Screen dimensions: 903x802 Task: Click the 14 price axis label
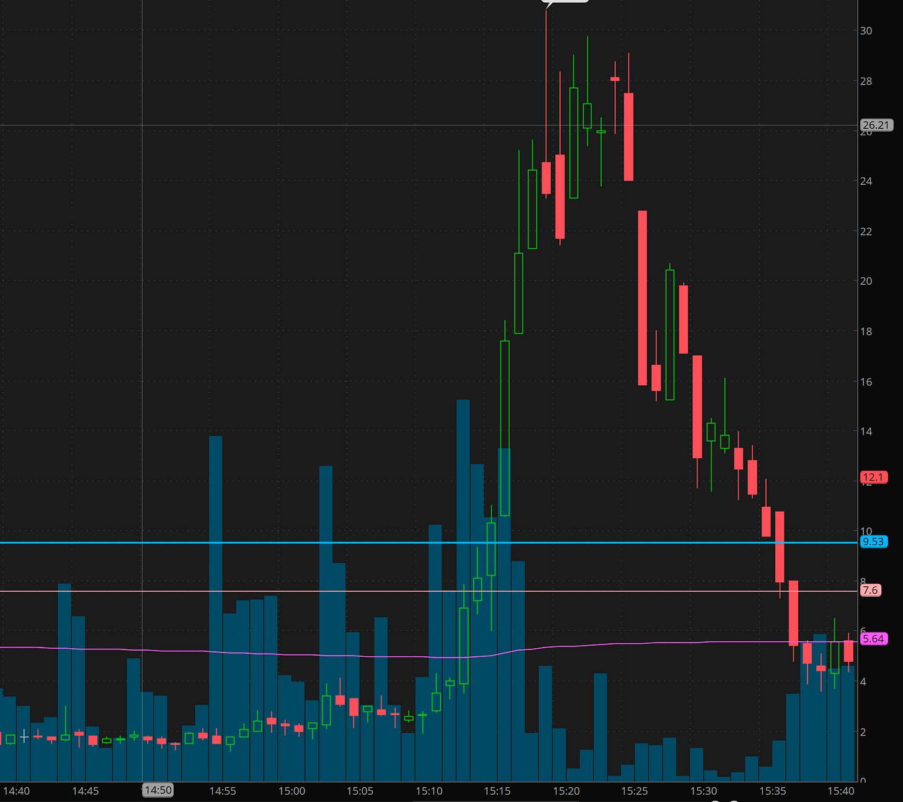[x=866, y=431]
